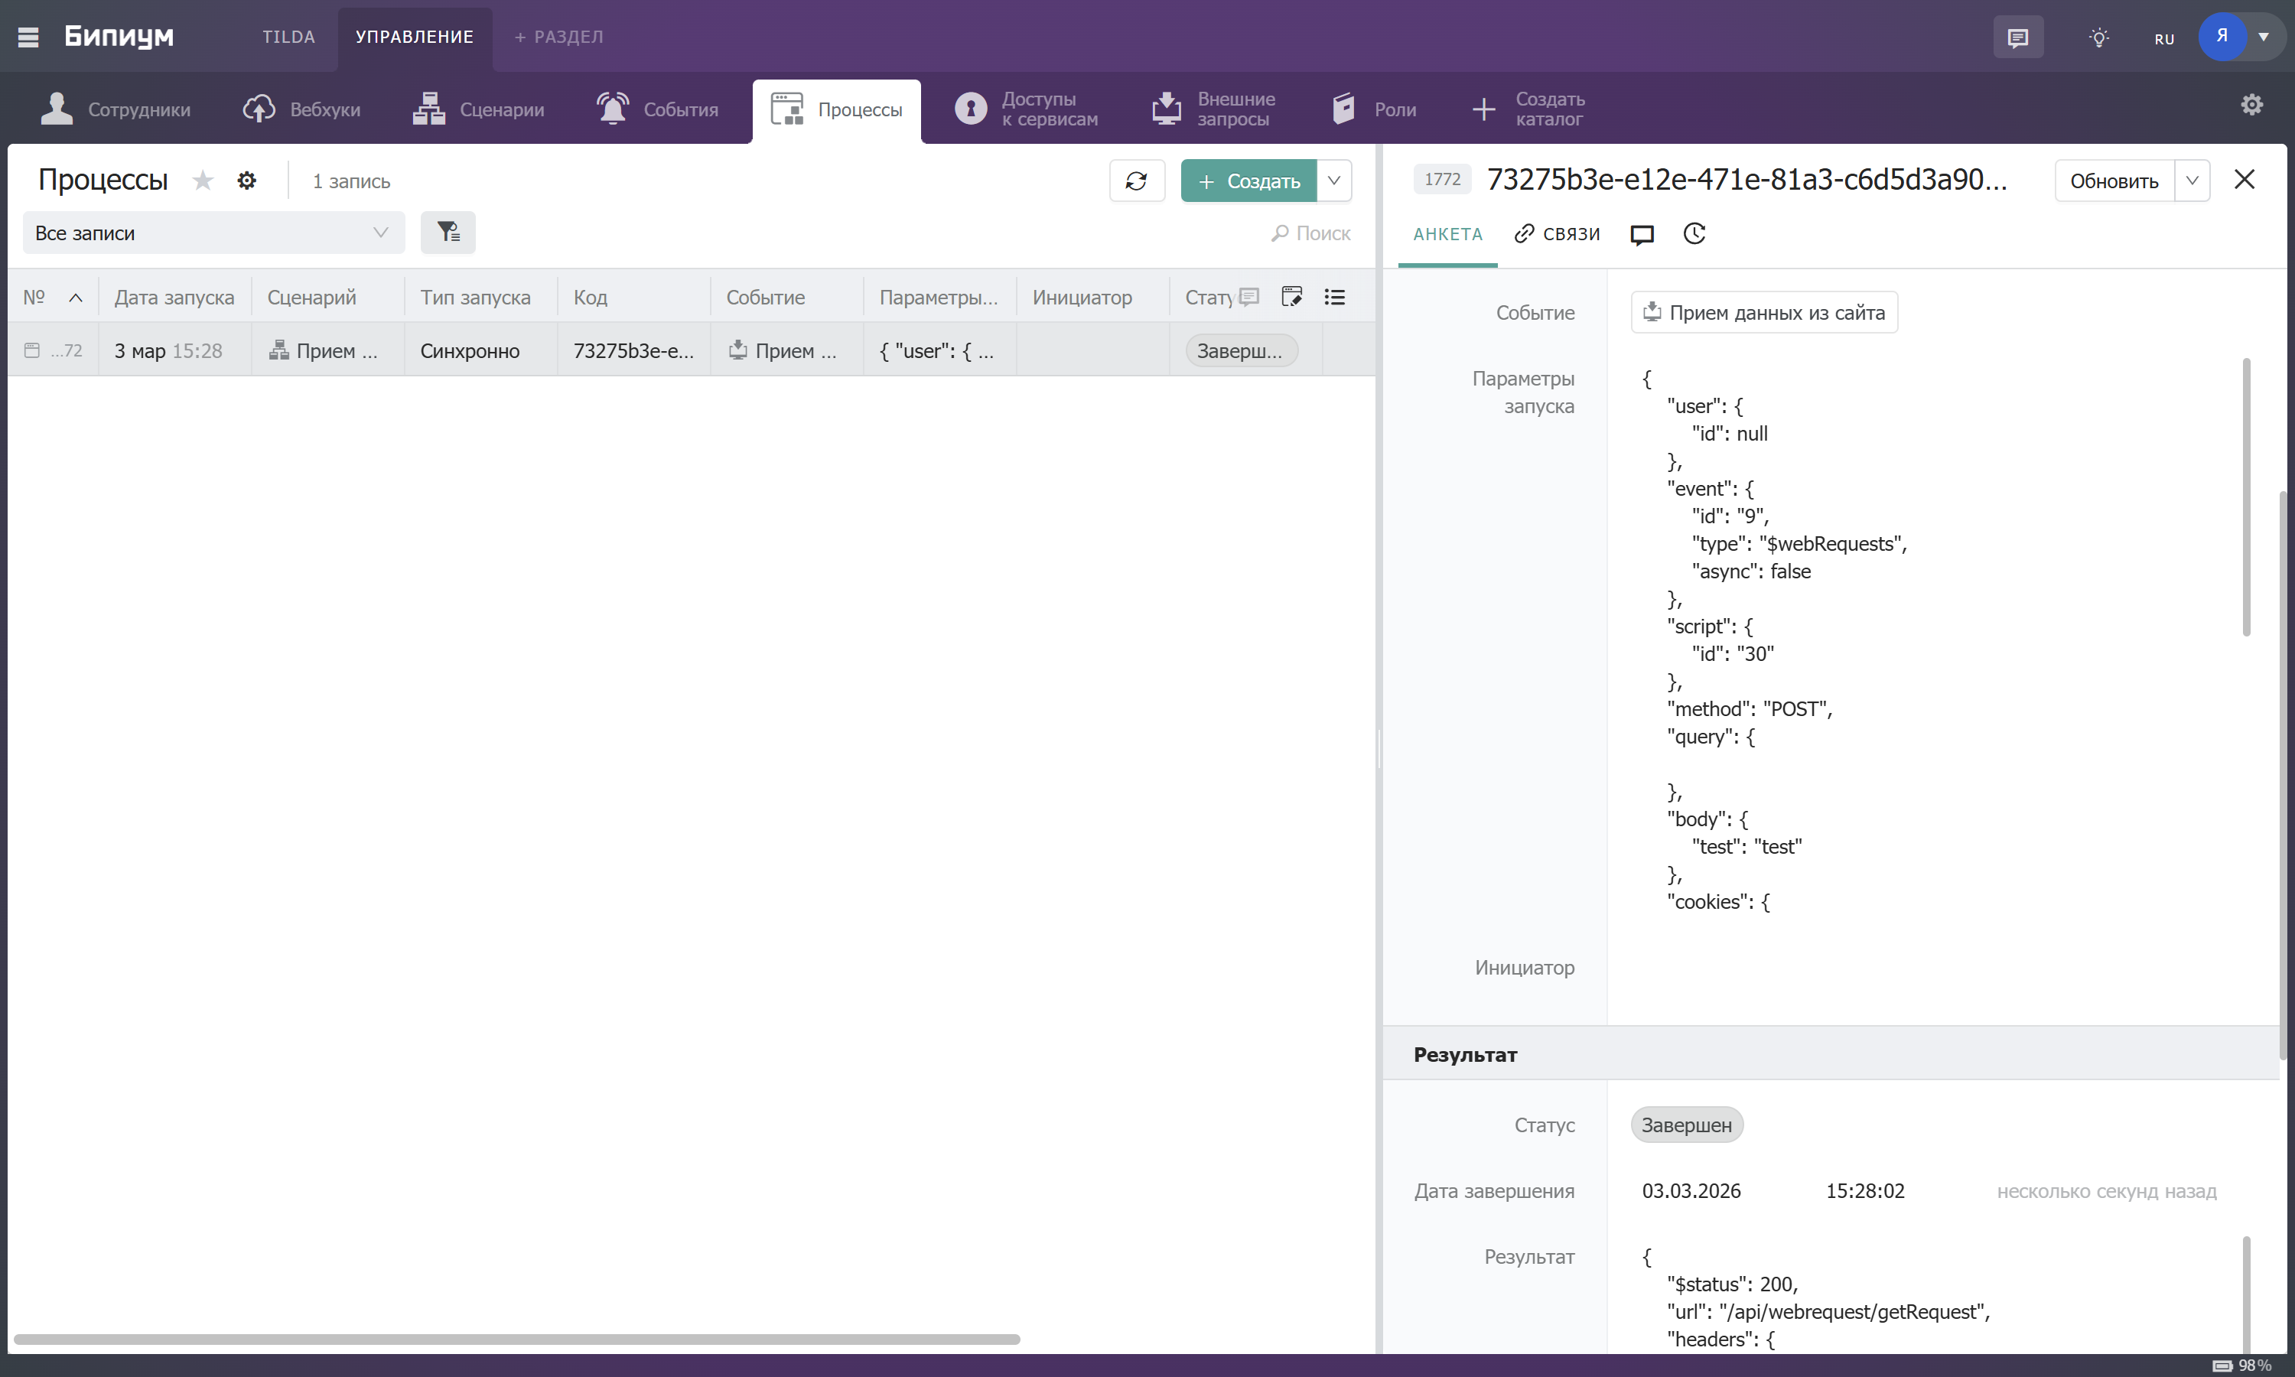Switch to the СВЯЗИ tab
The width and height of the screenshot is (2295, 1377).
[x=1557, y=234]
